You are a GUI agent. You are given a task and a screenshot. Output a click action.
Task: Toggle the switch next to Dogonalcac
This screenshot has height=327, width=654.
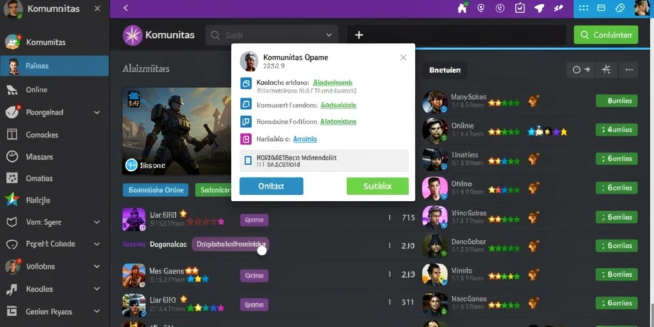(x=262, y=250)
